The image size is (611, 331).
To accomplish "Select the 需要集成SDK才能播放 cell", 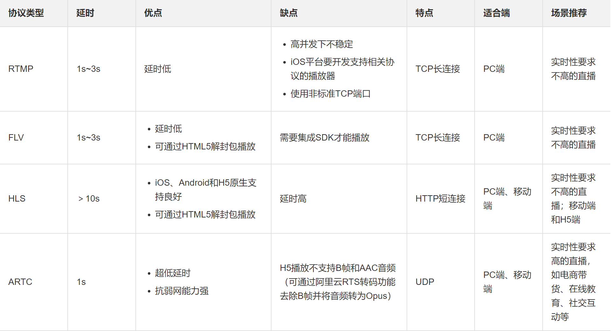I will tap(324, 137).
